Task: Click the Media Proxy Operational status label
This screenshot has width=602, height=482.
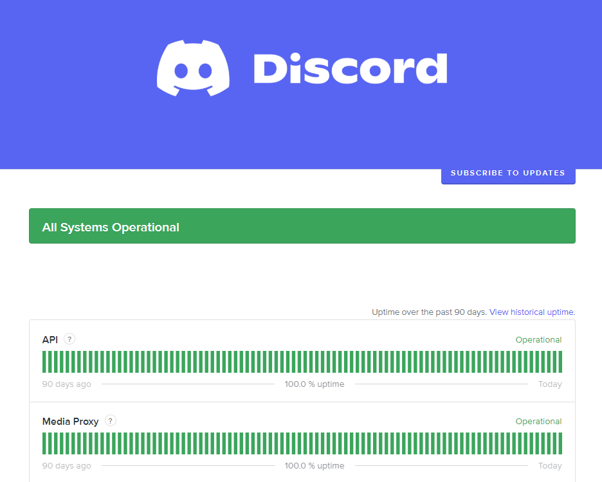Action: (538, 422)
